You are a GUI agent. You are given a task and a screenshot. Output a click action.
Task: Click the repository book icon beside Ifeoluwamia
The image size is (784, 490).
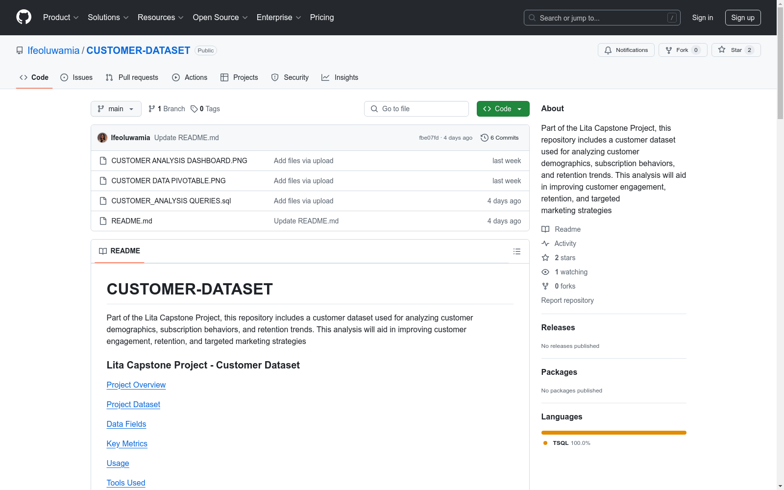[20, 50]
